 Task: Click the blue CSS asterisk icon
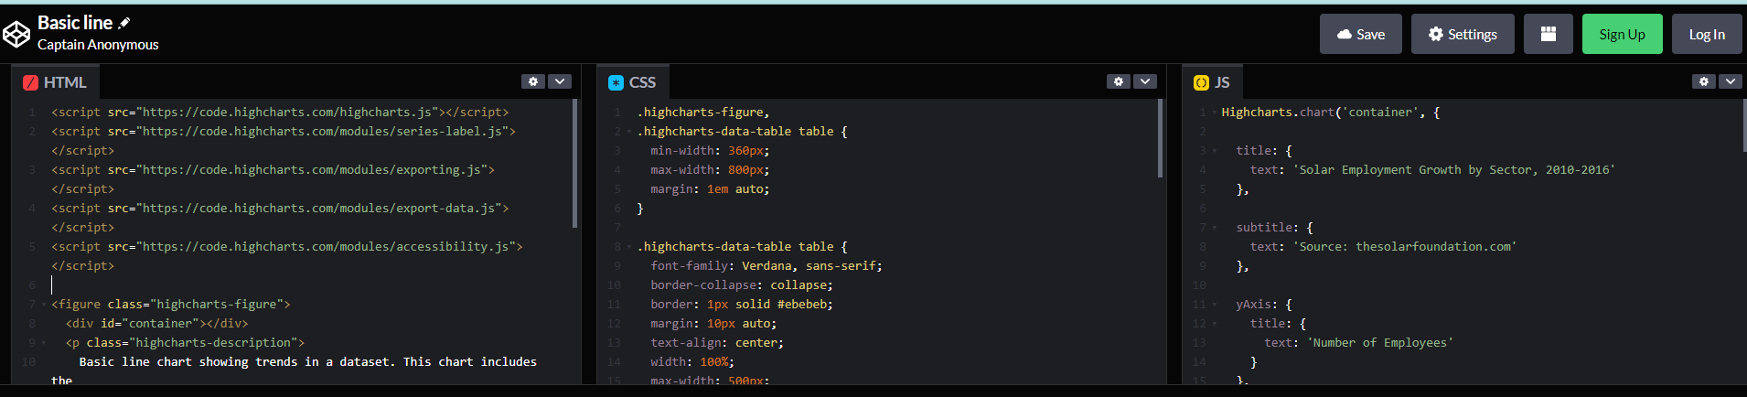(x=616, y=82)
